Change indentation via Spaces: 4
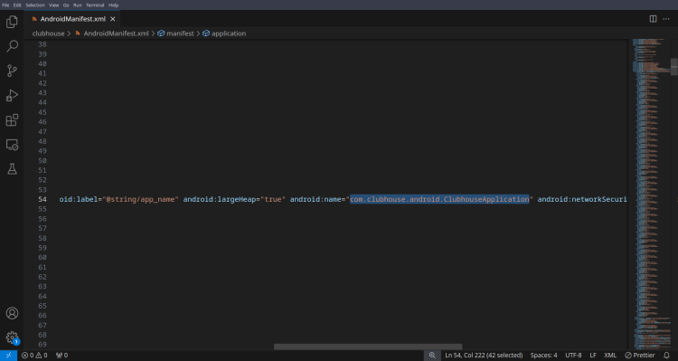This screenshot has height=361, width=678. 543,356
